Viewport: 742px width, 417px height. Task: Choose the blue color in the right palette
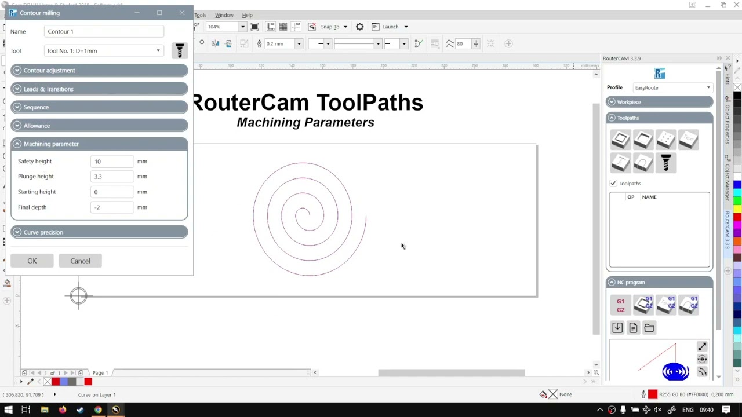[x=737, y=185]
